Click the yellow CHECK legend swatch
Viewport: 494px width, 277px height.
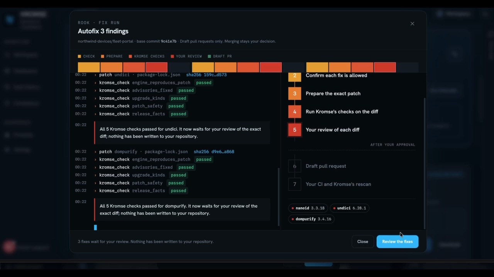tap(80, 56)
